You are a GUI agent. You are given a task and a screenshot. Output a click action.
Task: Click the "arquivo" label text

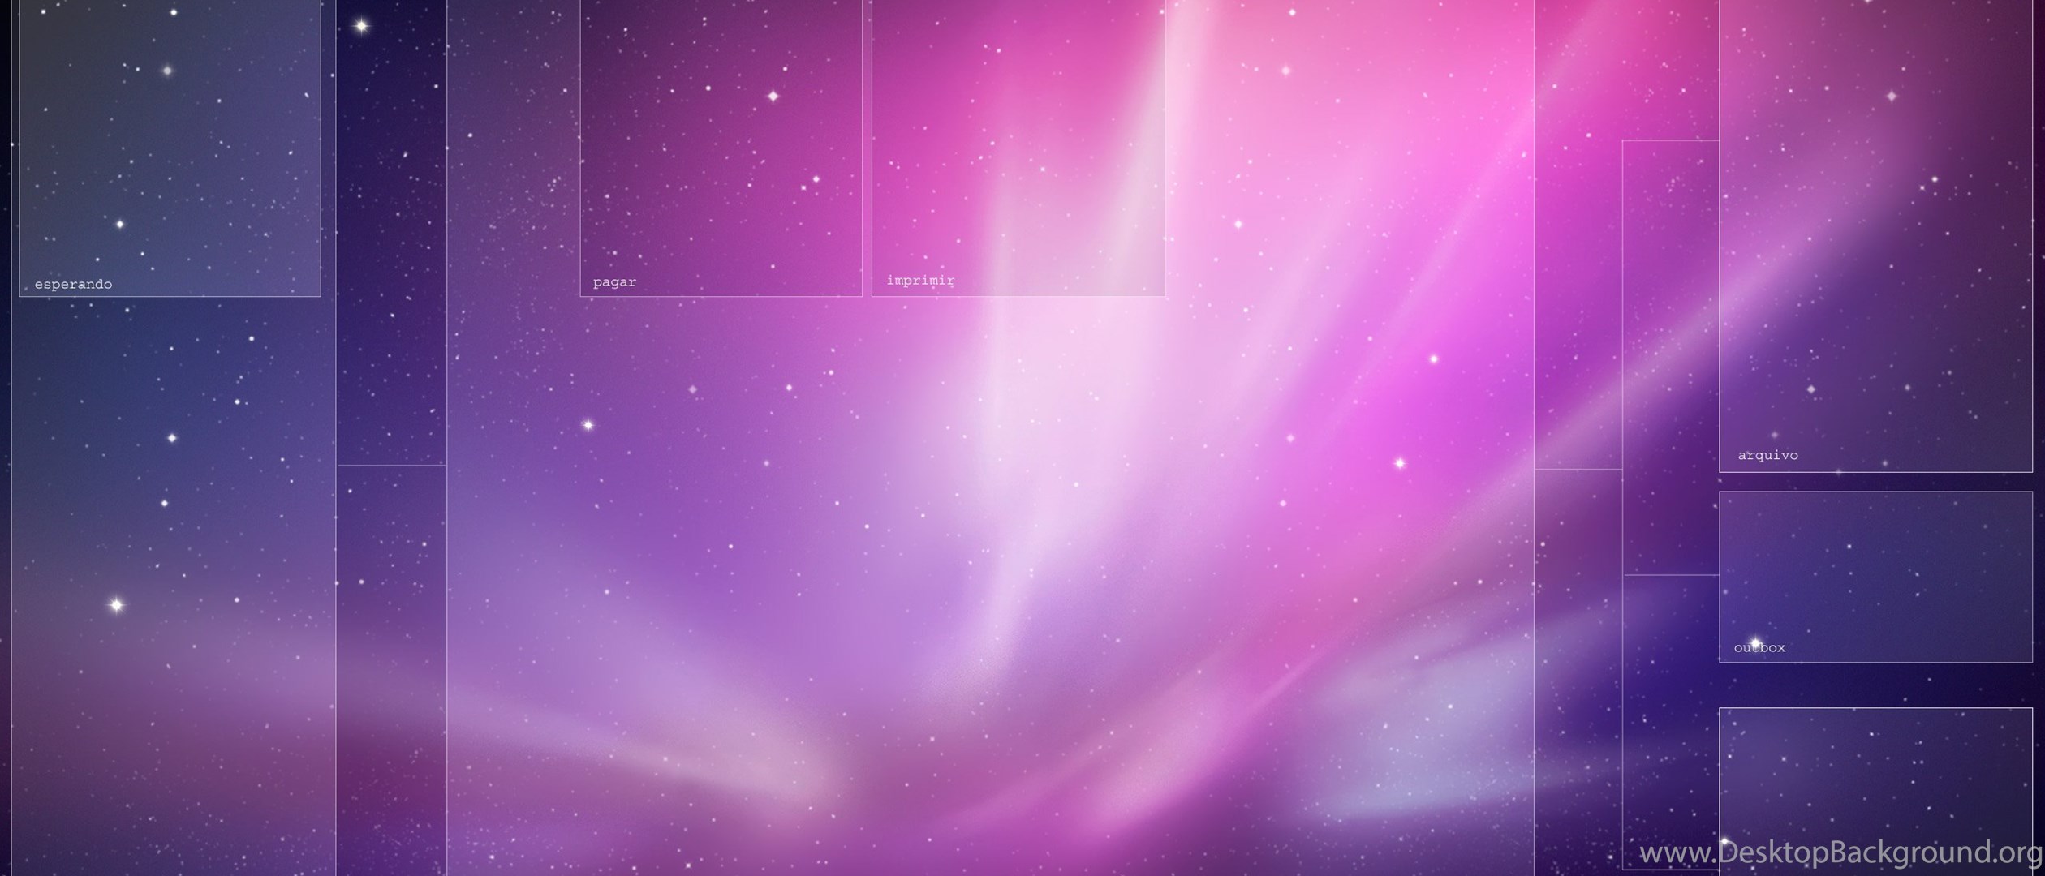(1767, 455)
